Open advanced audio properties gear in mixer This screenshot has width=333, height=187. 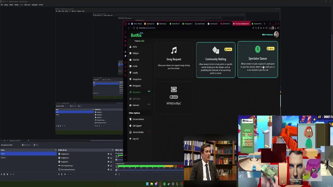[x=116, y=174]
